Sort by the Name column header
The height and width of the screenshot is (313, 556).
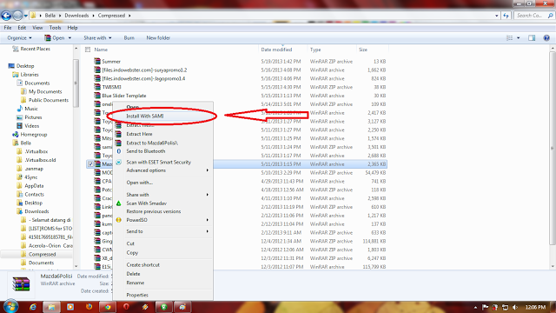101,50
